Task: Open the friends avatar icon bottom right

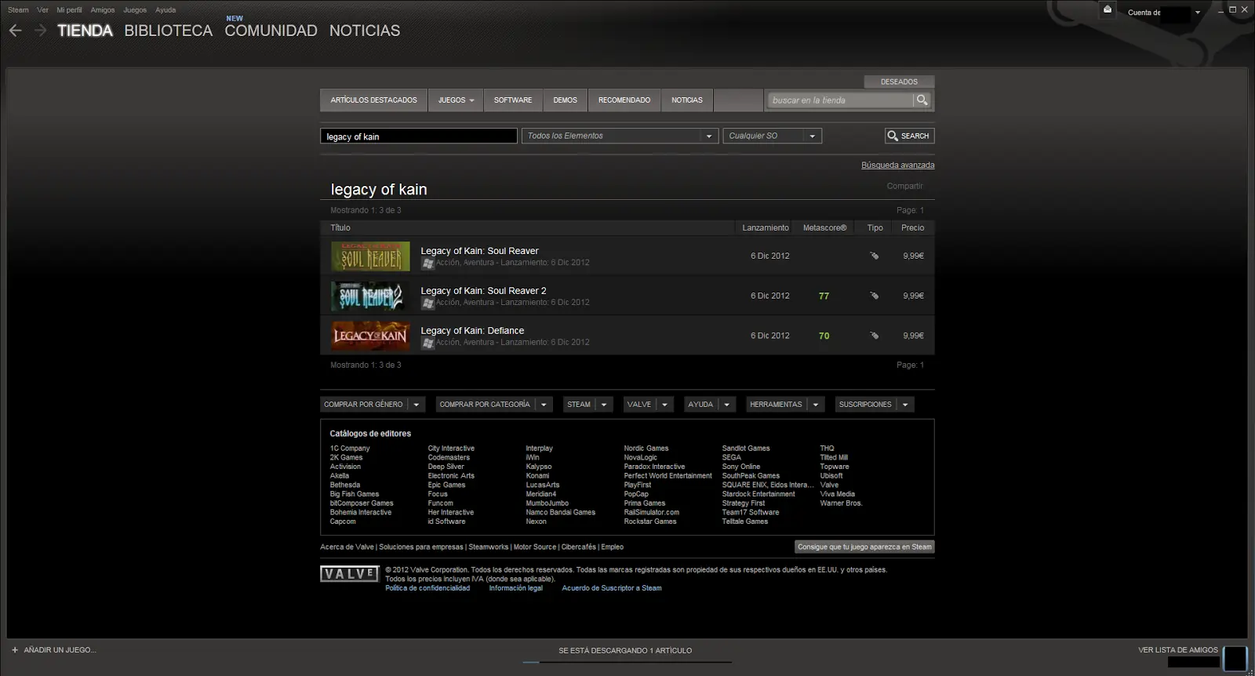Action: [1235, 658]
